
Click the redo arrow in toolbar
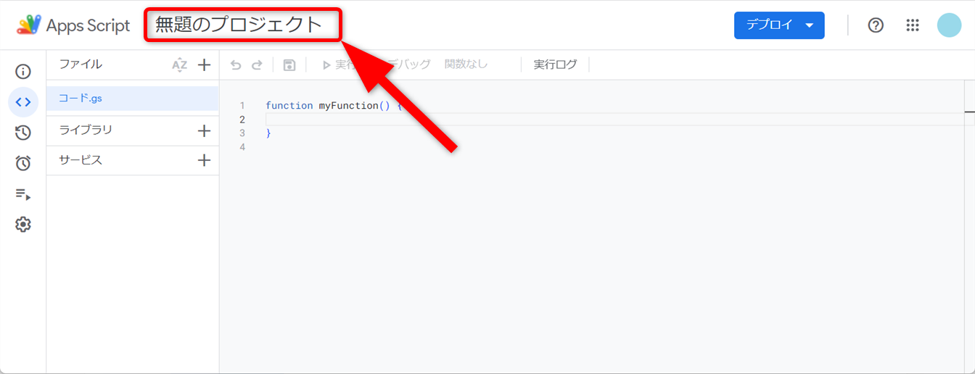257,65
